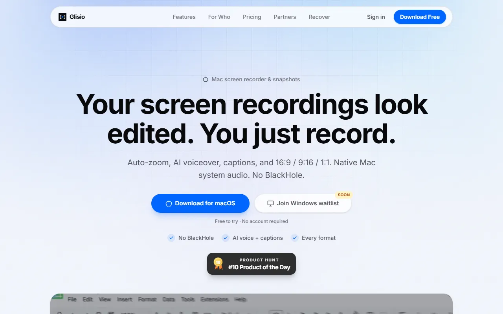Click the Apple icon beside the Mac screen recorder tagline
This screenshot has height=314, width=503.
coord(206,79)
